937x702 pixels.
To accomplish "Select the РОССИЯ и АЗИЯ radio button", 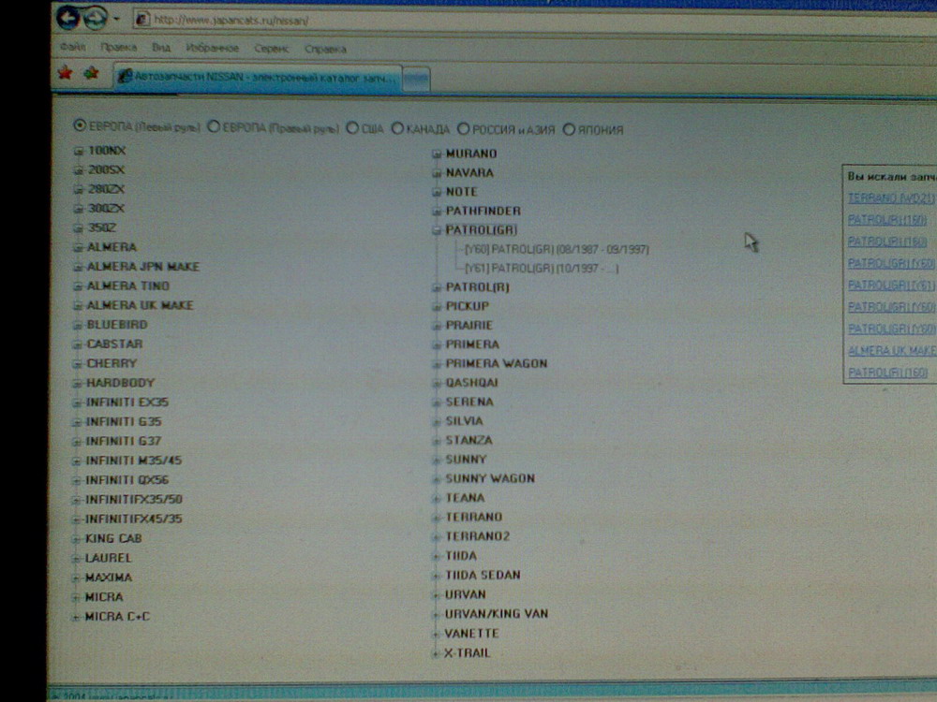I will (464, 129).
